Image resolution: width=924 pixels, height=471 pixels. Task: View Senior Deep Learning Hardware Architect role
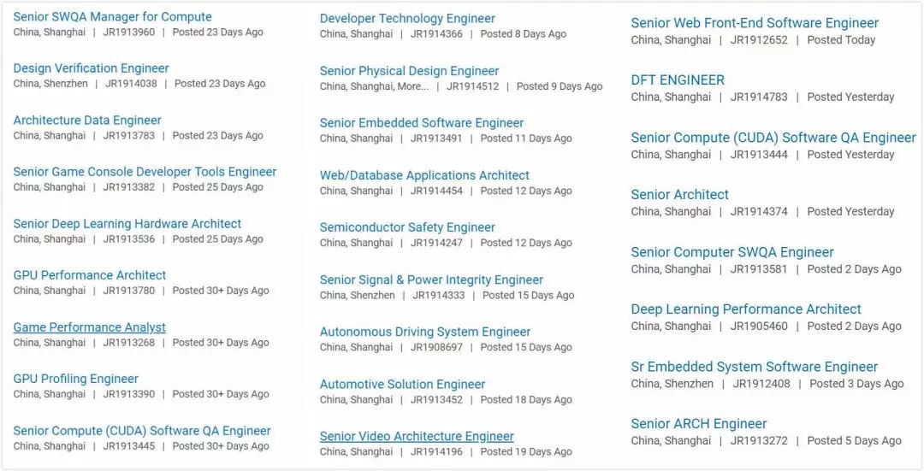[127, 224]
